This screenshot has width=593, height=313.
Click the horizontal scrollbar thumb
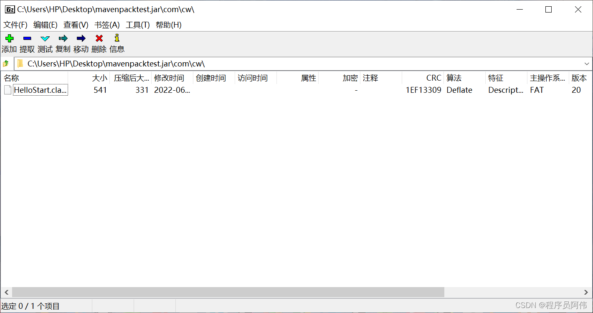[x=228, y=292]
